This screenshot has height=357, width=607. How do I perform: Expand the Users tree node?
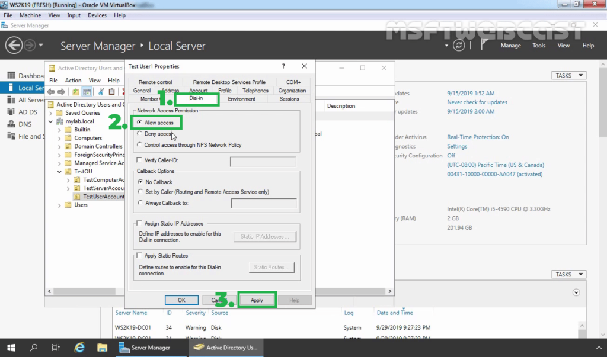59,205
